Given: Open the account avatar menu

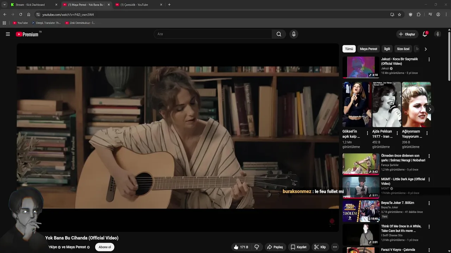Looking at the screenshot, I should point(438,34).
